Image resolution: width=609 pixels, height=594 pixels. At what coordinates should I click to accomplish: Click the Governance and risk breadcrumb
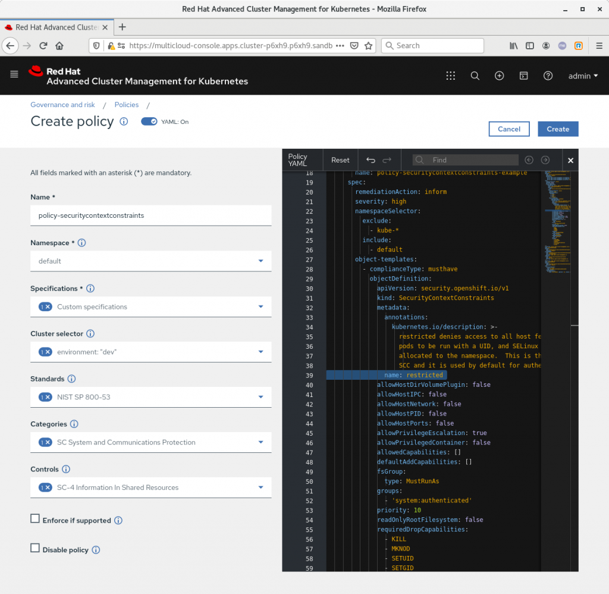(x=62, y=105)
